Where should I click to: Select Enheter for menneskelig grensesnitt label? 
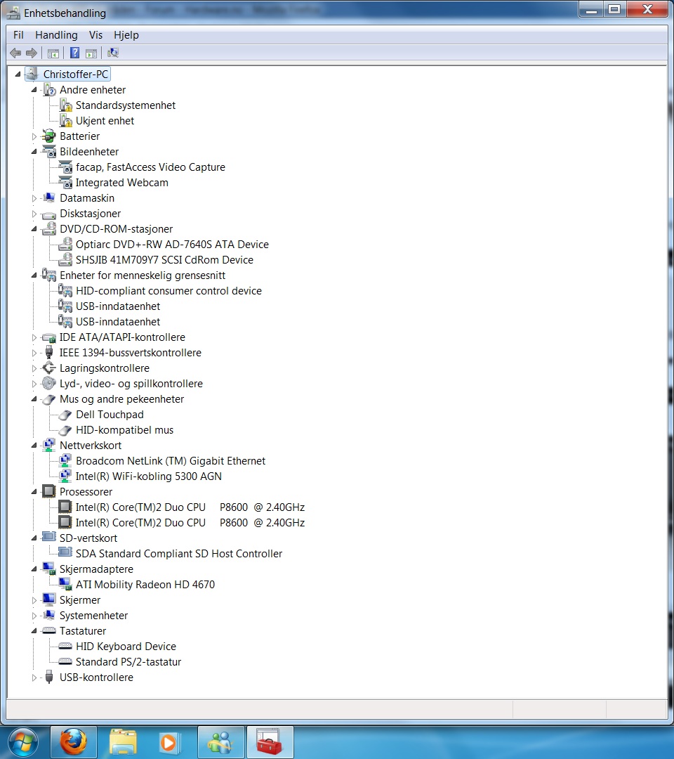(143, 275)
